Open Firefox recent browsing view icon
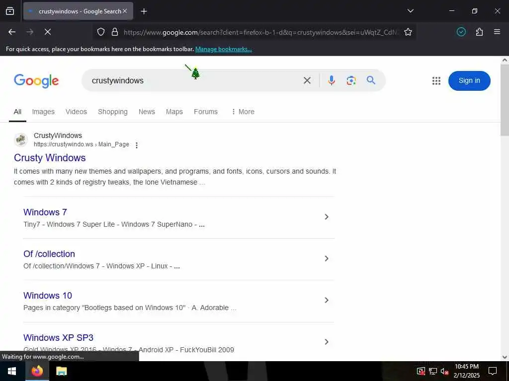 point(10,11)
